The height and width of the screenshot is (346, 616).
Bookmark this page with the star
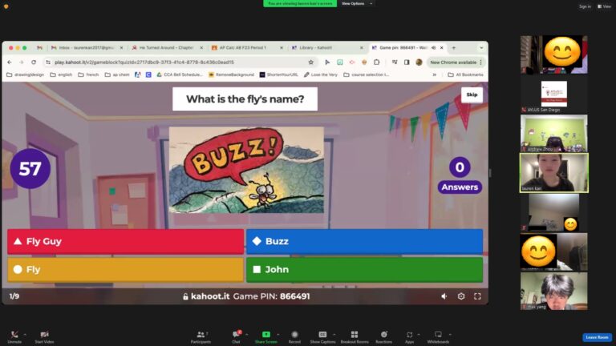click(x=310, y=62)
